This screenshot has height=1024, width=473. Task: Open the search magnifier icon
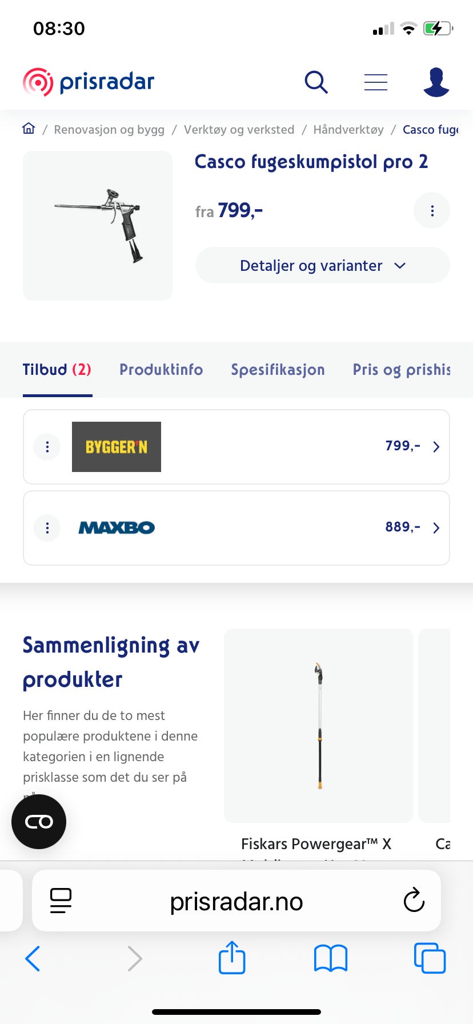[x=316, y=82]
